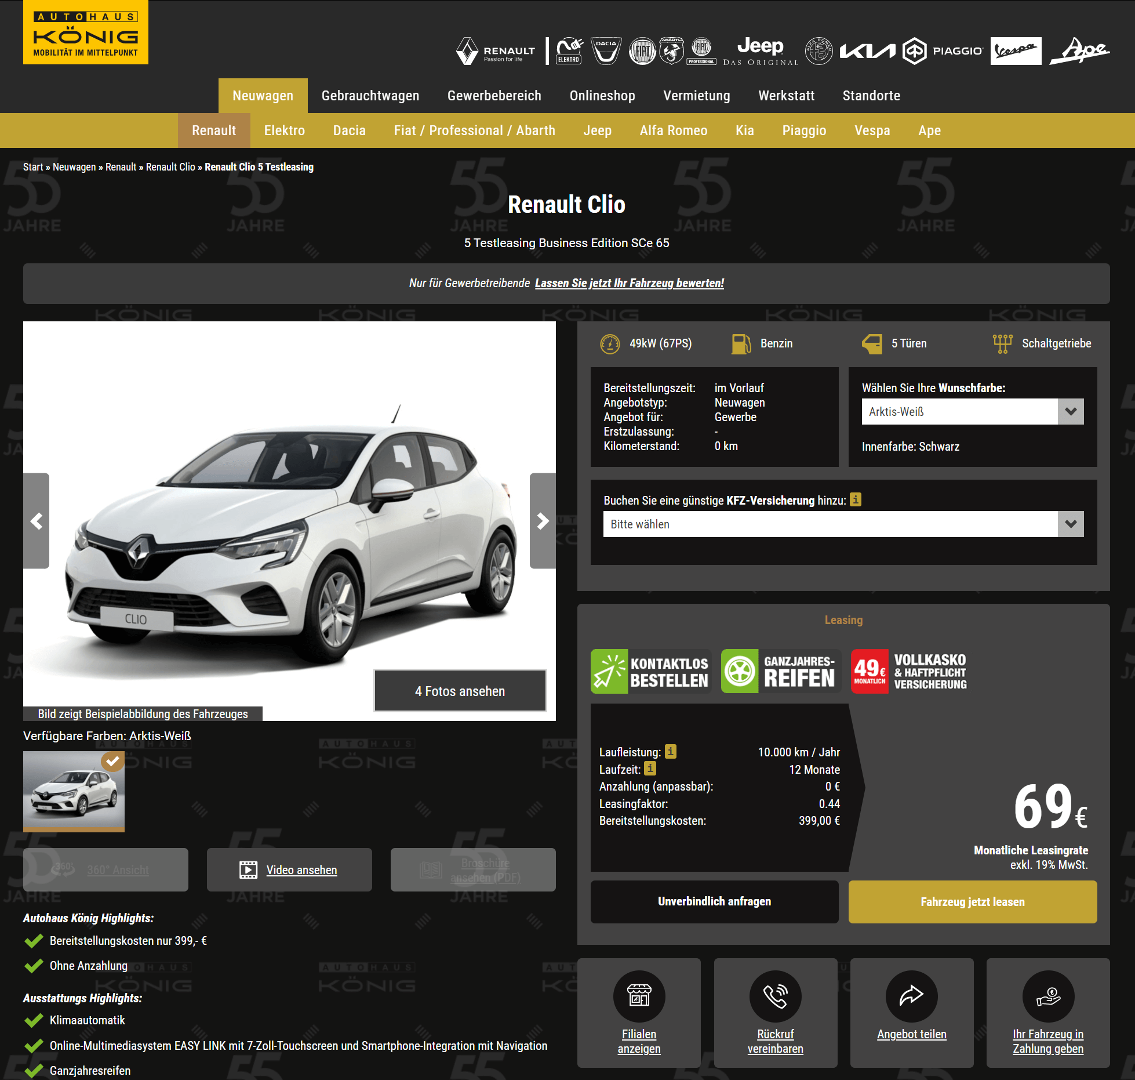Open KFZ-Versicherung info icon
Screen dimensions: 1135x1080
click(x=856, y=499)
